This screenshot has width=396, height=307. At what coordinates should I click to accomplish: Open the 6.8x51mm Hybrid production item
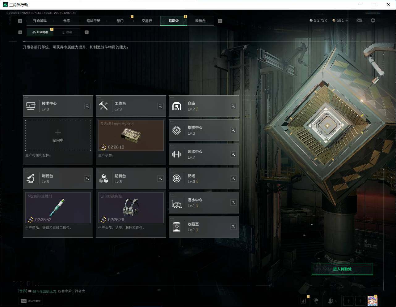tap(131, 135)
